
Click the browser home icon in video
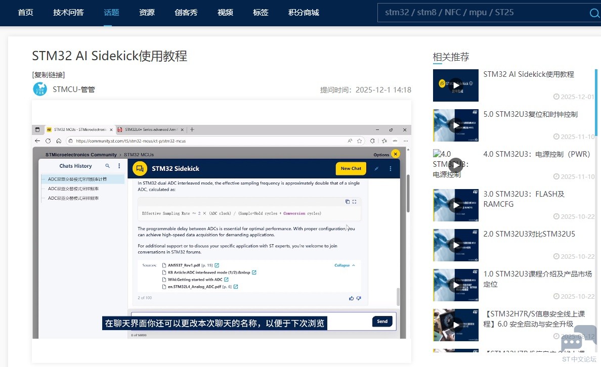59,141
